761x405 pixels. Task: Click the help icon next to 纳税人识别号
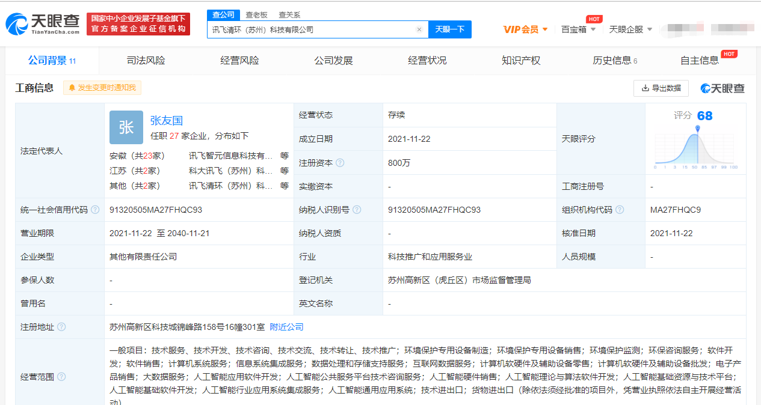tap(357, 210)
